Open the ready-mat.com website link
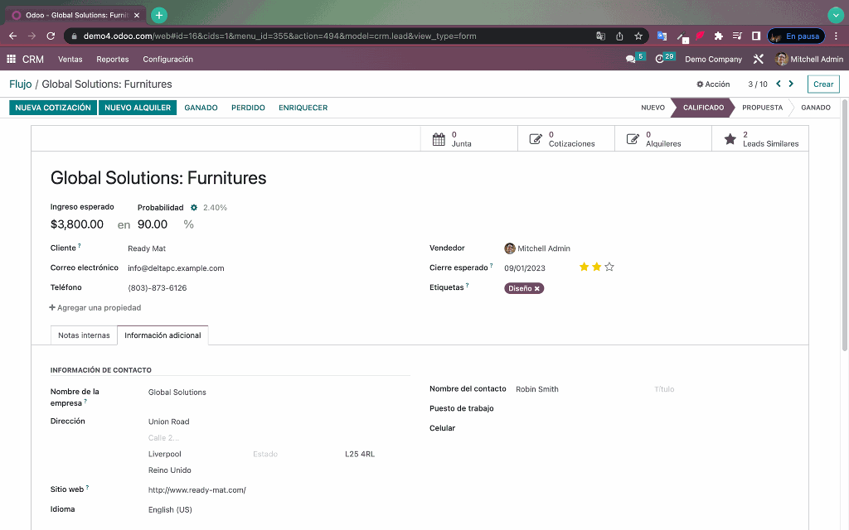This screenshot has height=530, width=849. pyautogui.click(x=197, y=490)
